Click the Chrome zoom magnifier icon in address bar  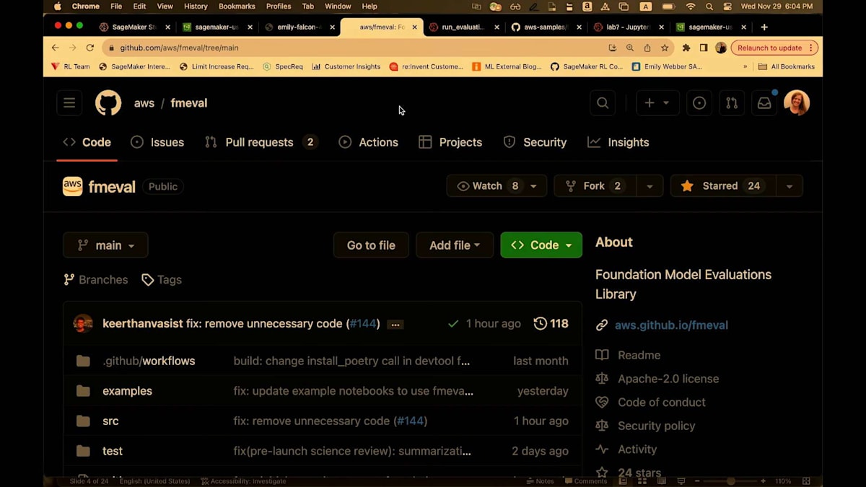pyautogui.click(x=630, y=48)
